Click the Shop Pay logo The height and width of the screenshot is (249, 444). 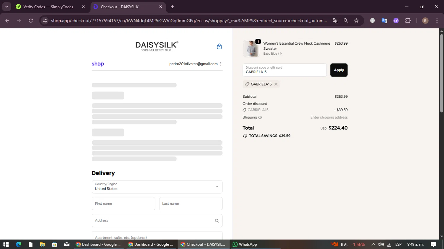[98, 64]
